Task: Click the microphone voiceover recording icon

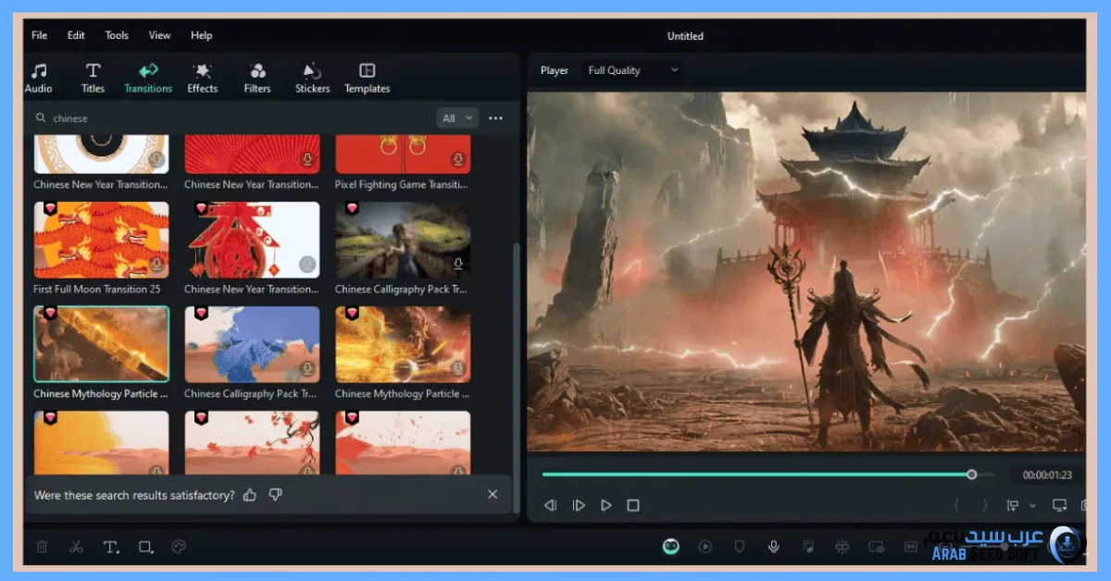Action: click(774, 547)
